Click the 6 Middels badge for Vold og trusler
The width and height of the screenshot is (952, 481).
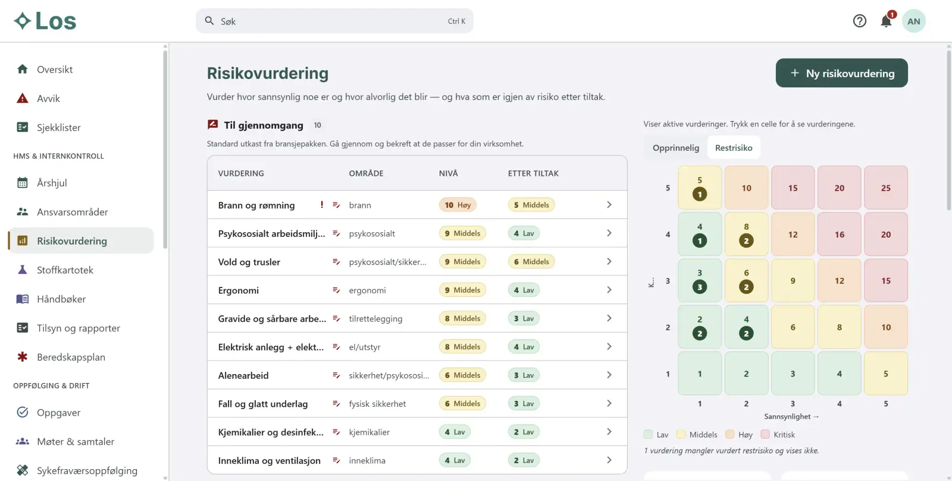coord(531,262)
